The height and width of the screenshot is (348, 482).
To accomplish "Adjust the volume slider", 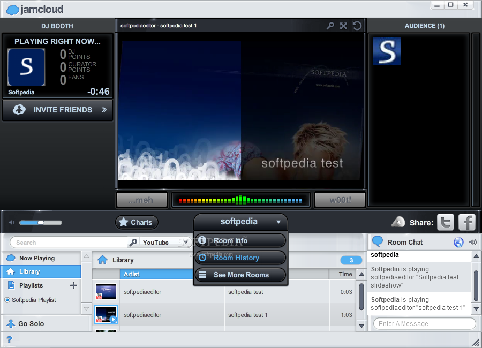I will (41, 223).
